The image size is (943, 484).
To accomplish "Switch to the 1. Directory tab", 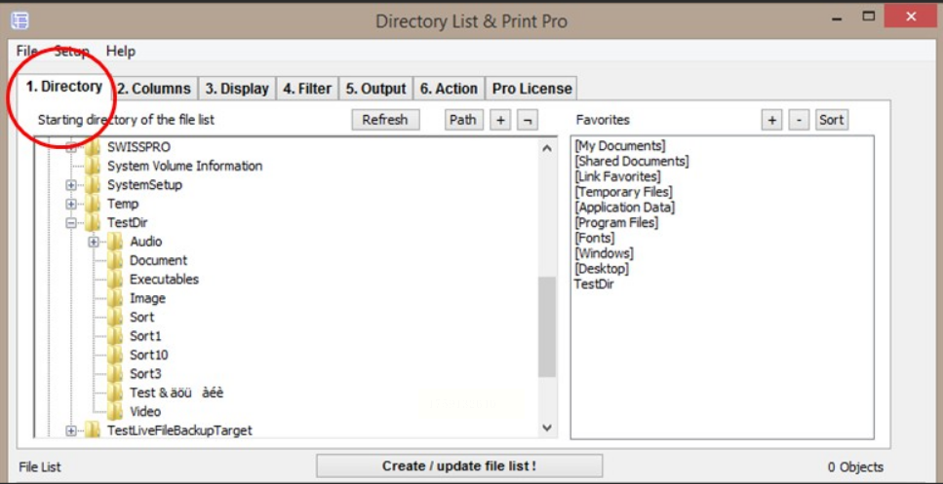I will [x=63, y=87].
